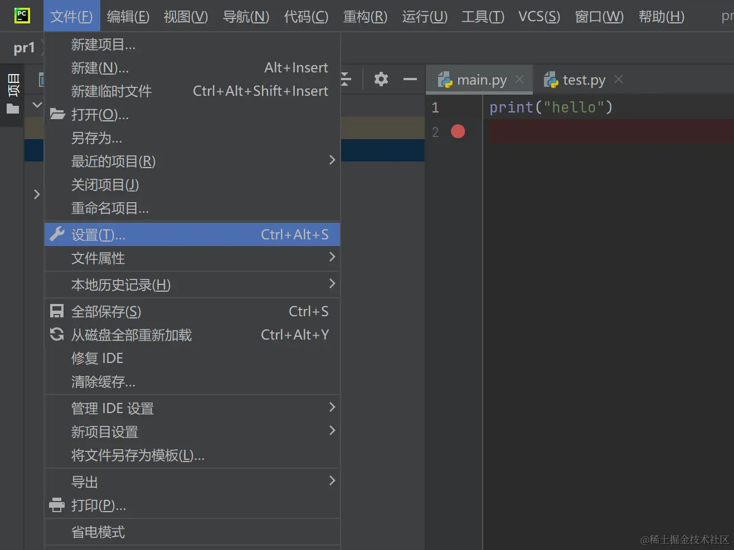
Task: Select 修复 IDE menu entry
Action: click(192, 359)
